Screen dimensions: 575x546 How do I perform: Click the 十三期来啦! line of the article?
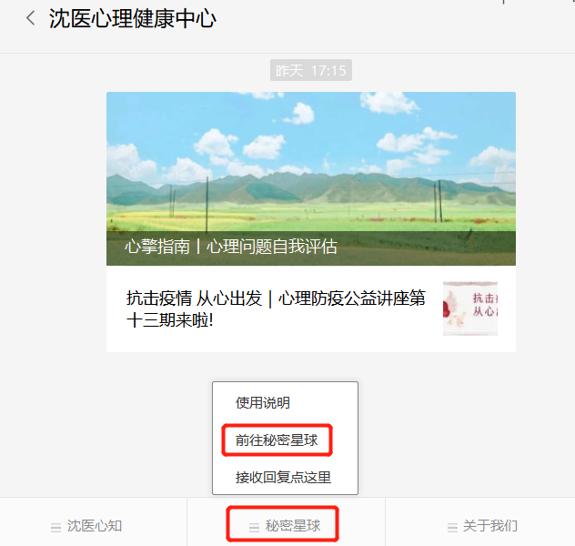(x=170, y=320)
